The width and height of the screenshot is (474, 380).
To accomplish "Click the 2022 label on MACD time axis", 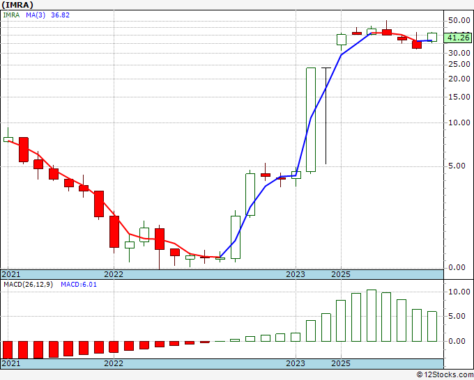I will pos(114,363).
